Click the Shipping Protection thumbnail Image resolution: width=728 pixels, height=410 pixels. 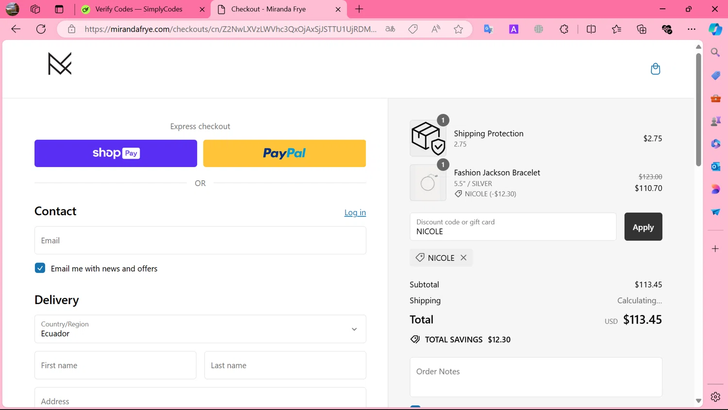tap(428, 138)
